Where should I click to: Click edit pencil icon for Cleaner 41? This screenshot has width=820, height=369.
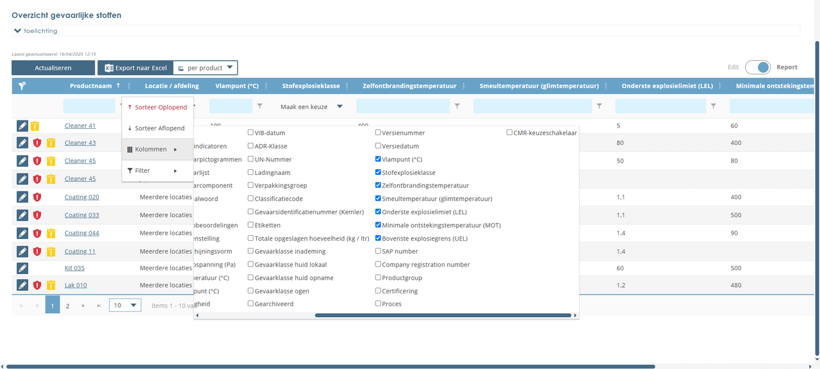[22, 126]
